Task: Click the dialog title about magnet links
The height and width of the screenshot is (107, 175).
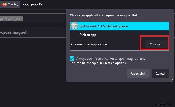Action: tap(104, 15)
